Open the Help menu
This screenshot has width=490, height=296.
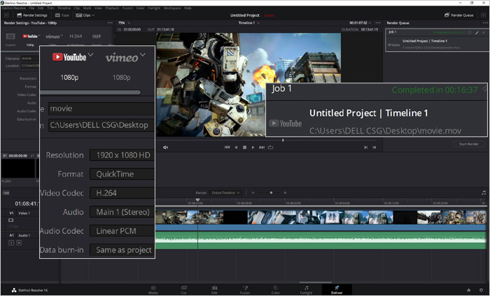tap(188, 8)
